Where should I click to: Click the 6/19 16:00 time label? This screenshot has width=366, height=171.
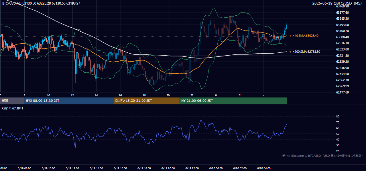(120, 168)
